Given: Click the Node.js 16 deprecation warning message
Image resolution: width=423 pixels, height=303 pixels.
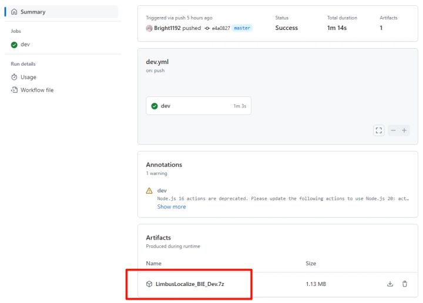Looking at the screenshot, I should pyautogui.click(x=283, y=198).
